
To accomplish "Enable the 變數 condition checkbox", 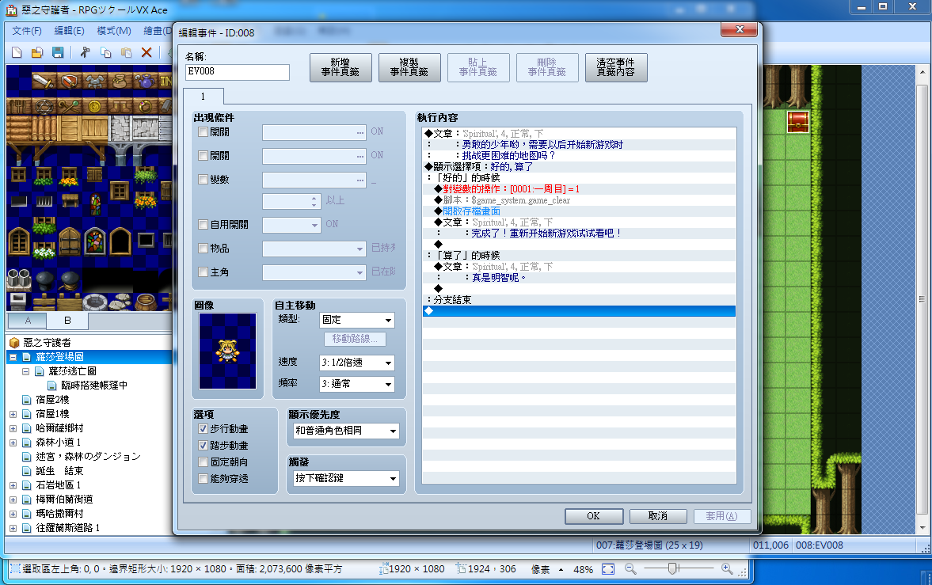I will pyautogui.click(x=204, y=180).
